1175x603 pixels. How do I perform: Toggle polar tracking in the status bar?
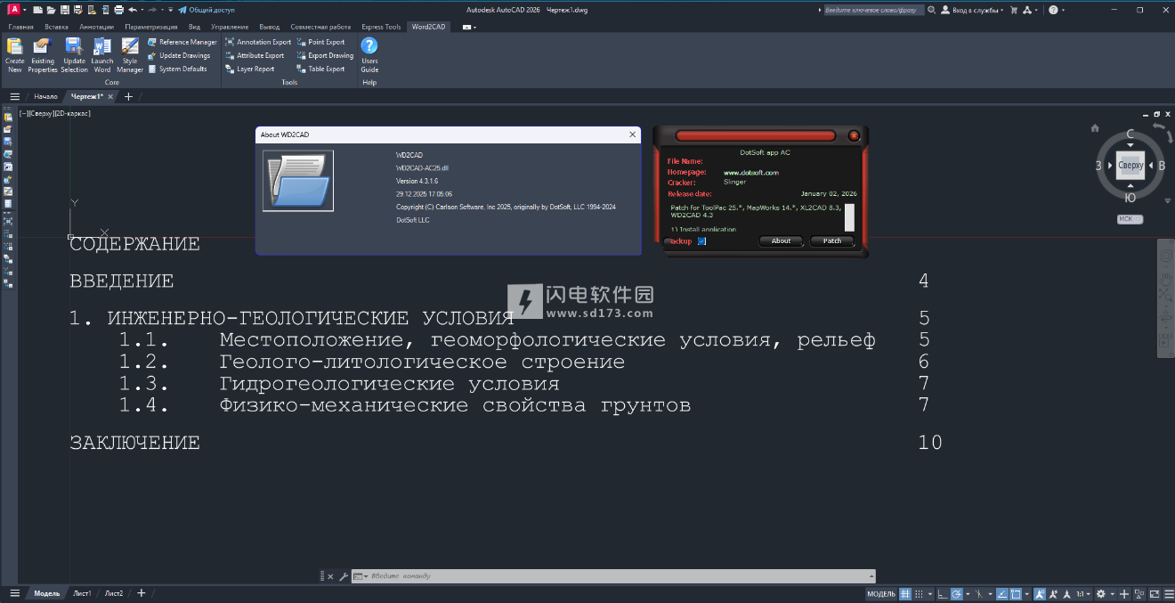coord(956,594)
